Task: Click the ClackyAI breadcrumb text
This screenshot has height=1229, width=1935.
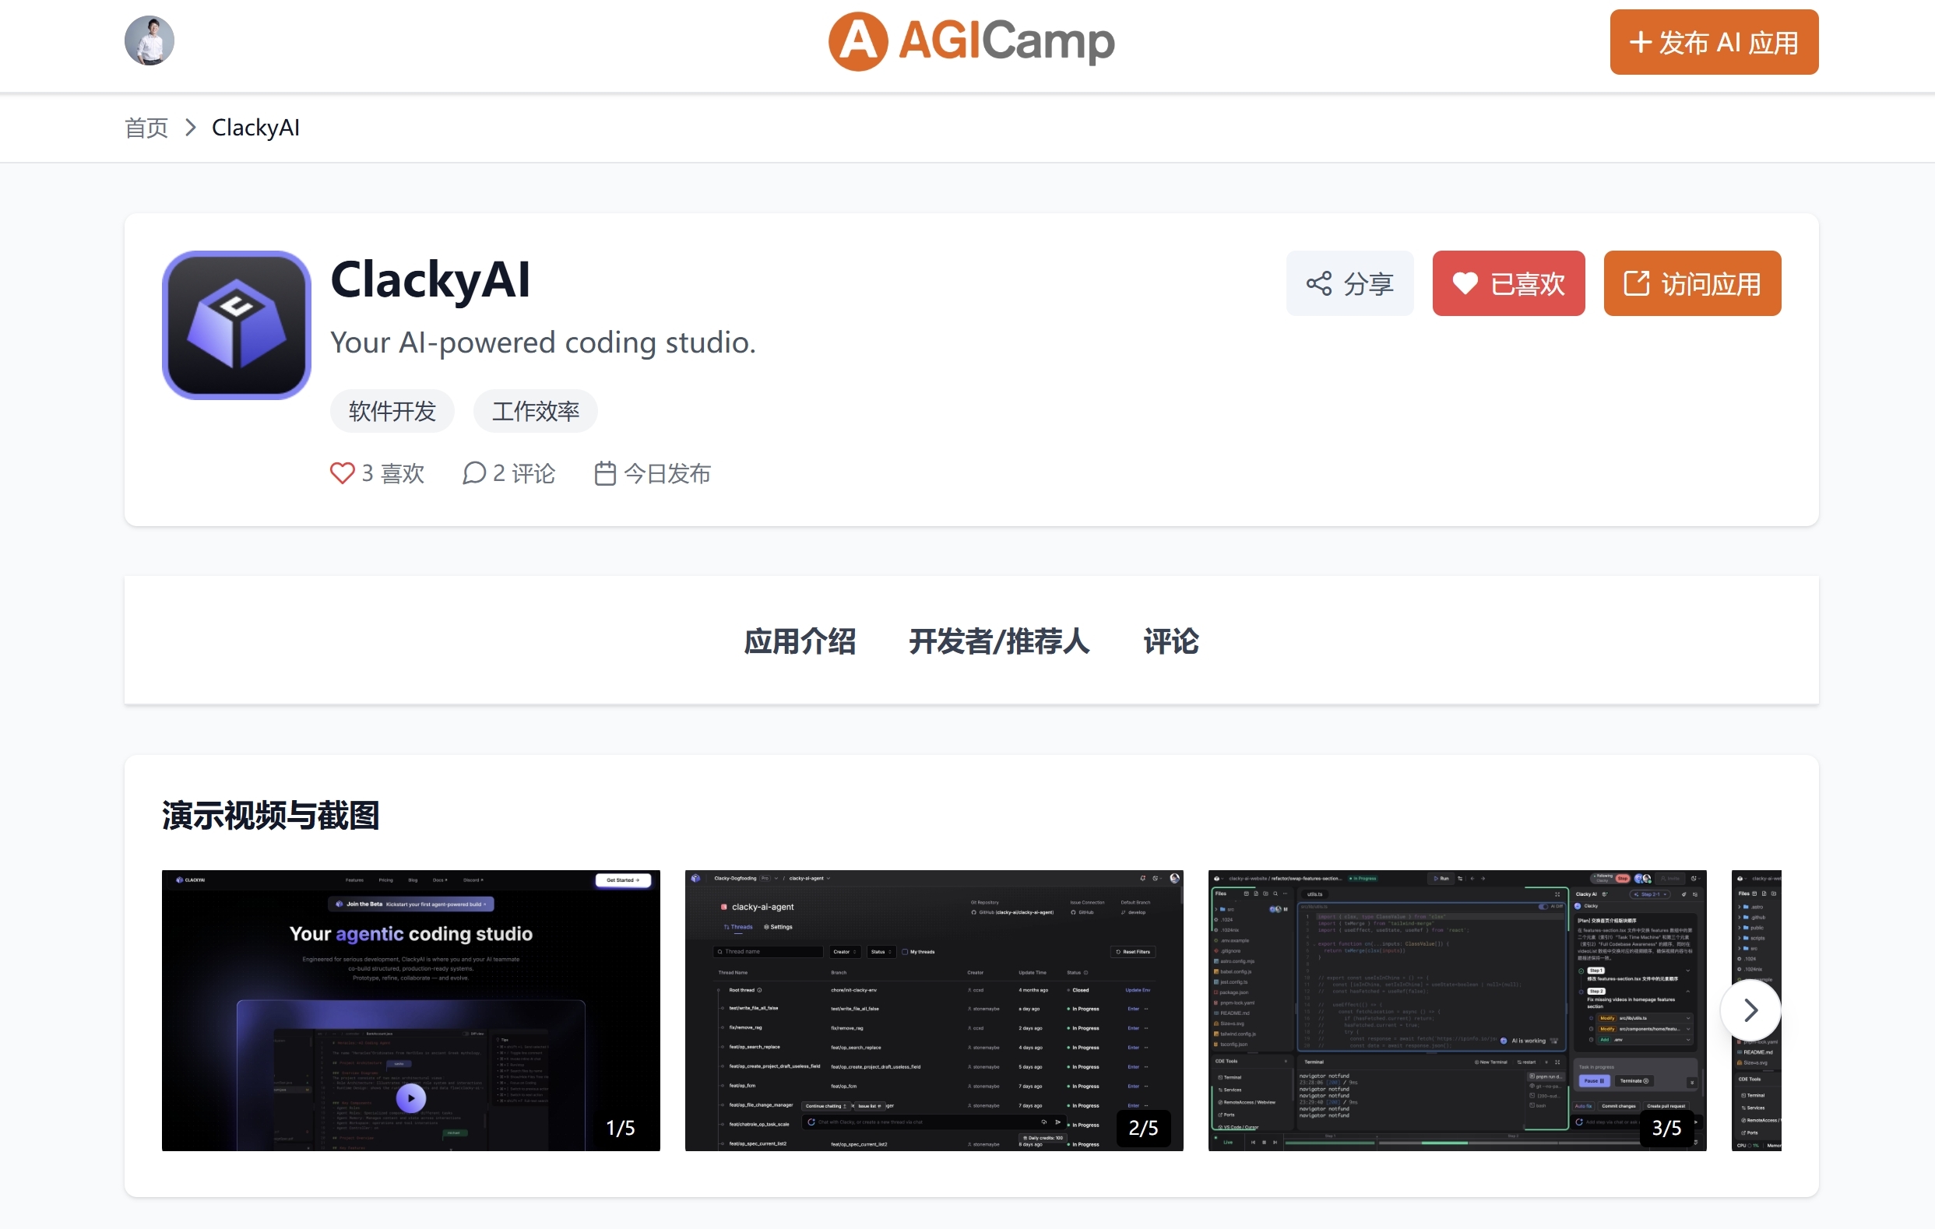Action: 255,128
